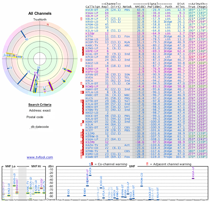The image size is (210, 202).
Task: Click the pink adjacent channel warning legend icon
Action: pos(147,164)
